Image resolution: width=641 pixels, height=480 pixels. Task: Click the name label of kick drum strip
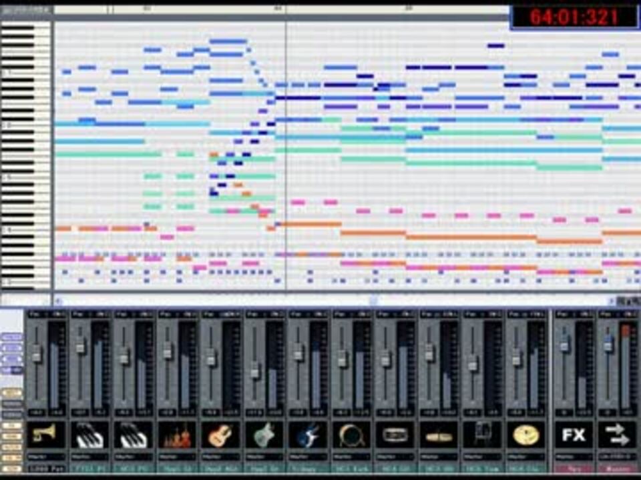click(352, 469)
